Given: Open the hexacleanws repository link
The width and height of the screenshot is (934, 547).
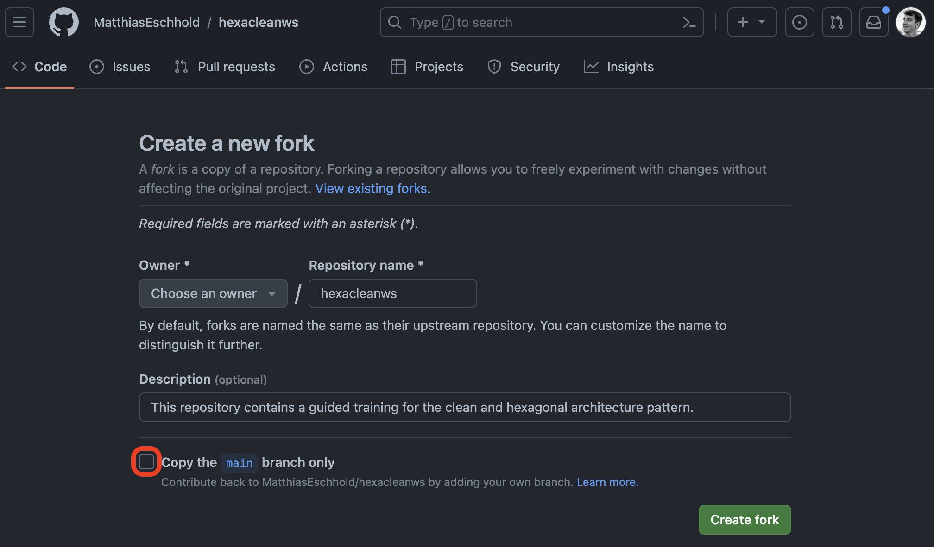Looking at the screenshot, I should pyautogui.click(x=259, y=22).
